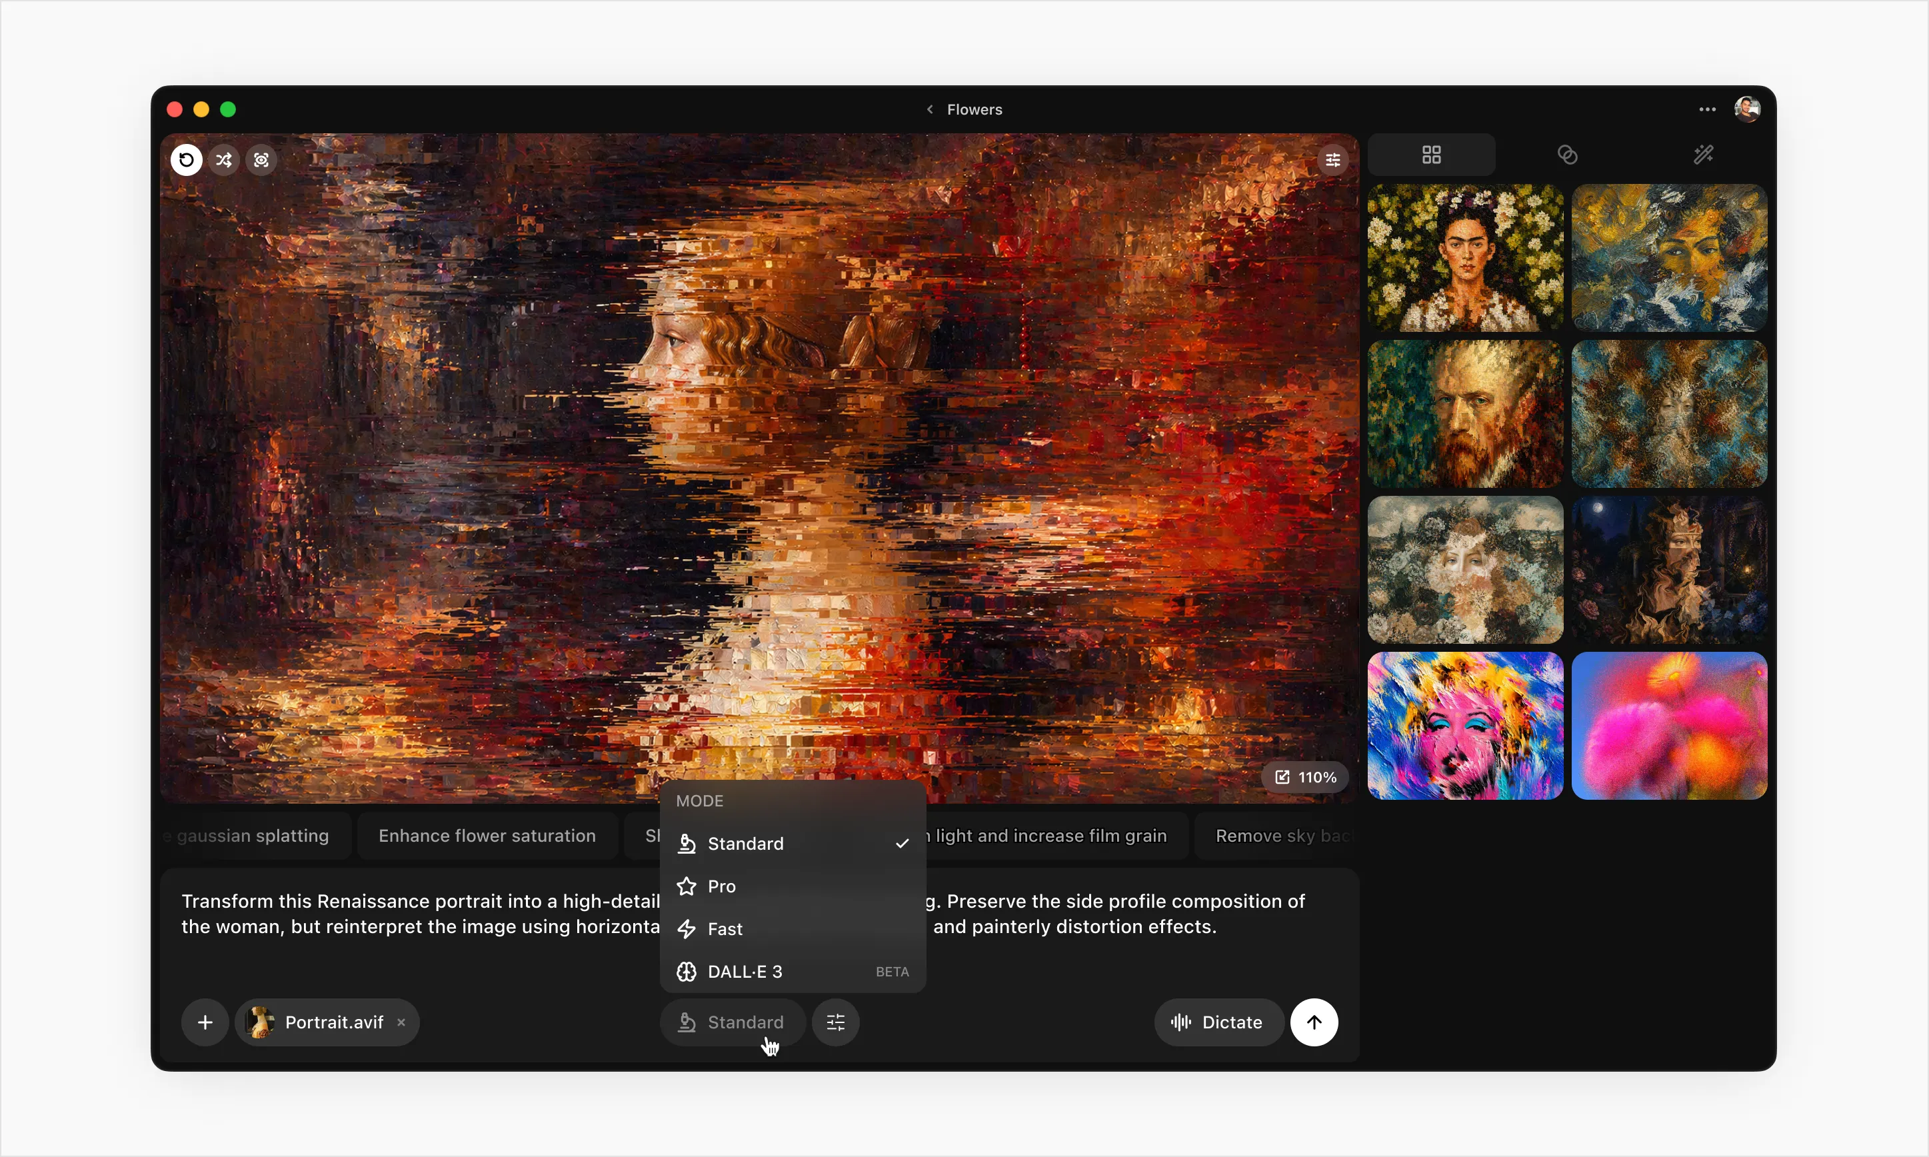Click the gaussian splatting suggestion chip
The height and width of the screenshot is (1157, 1929).
coord(255,836)
